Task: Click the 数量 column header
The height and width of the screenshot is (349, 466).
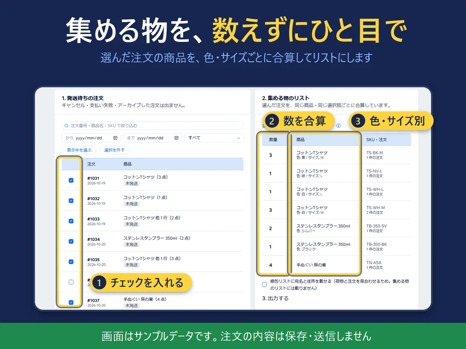Action: (273, 140)
